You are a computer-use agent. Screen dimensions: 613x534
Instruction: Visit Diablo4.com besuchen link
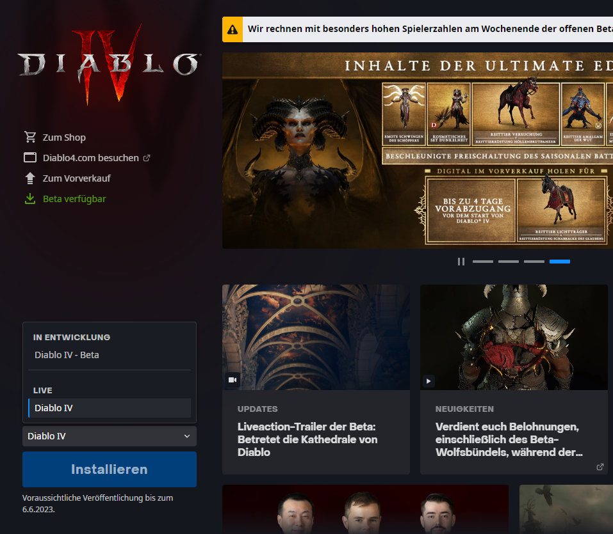click(x=91, y=158)
